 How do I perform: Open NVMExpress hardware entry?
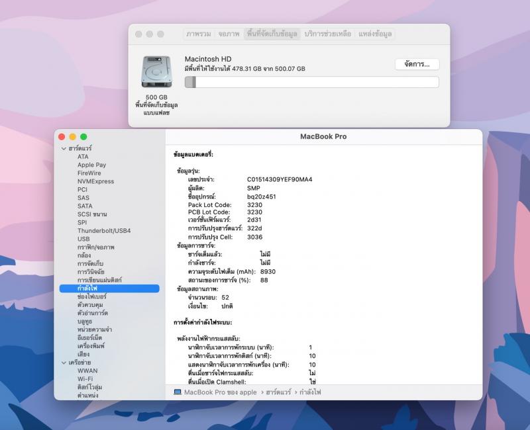pos(95,181)
